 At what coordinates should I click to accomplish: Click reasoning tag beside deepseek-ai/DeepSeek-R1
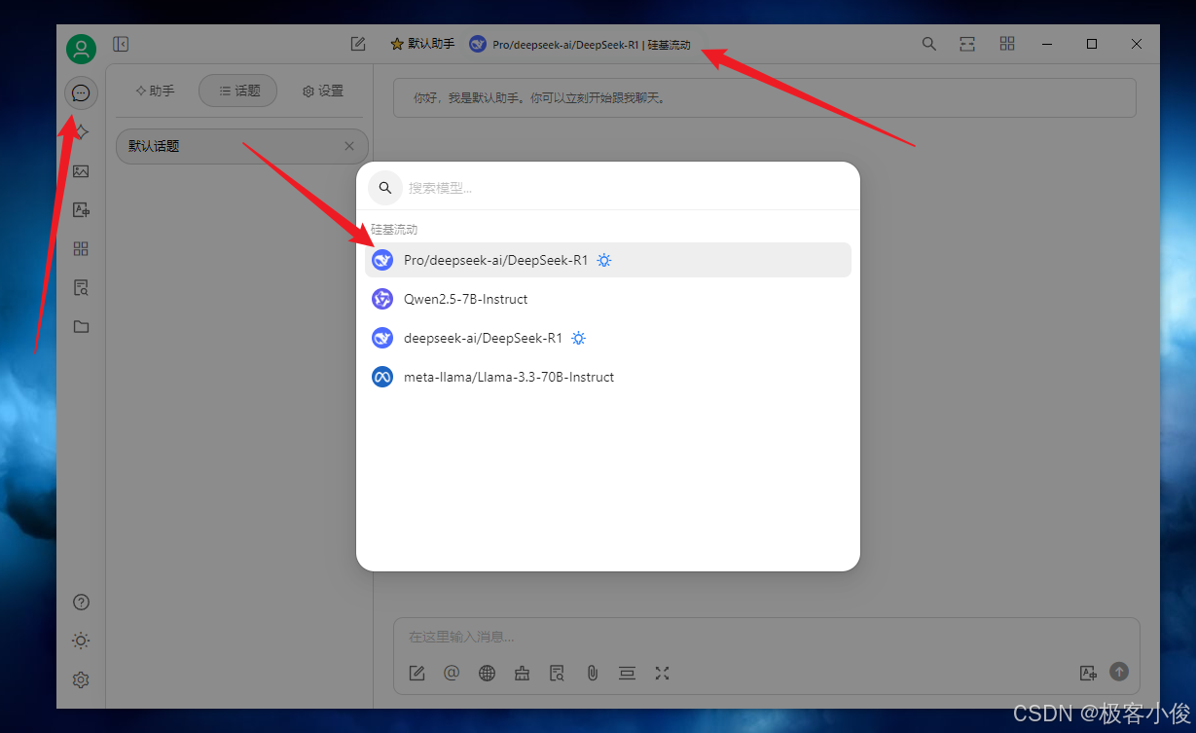[x=579, y=338]
